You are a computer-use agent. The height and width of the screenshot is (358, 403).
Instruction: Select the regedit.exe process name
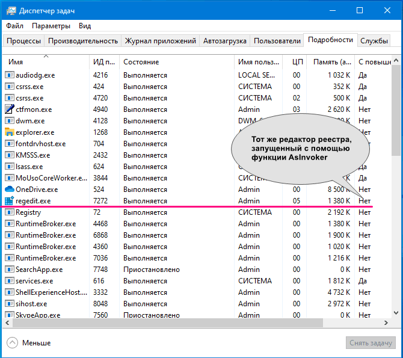pyautogui.click(x=33, y=201)
